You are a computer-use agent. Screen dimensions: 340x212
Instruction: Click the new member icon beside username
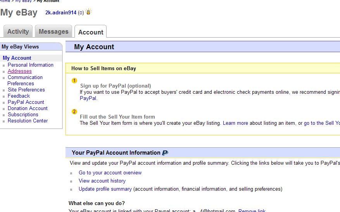[x=88, y=12]
